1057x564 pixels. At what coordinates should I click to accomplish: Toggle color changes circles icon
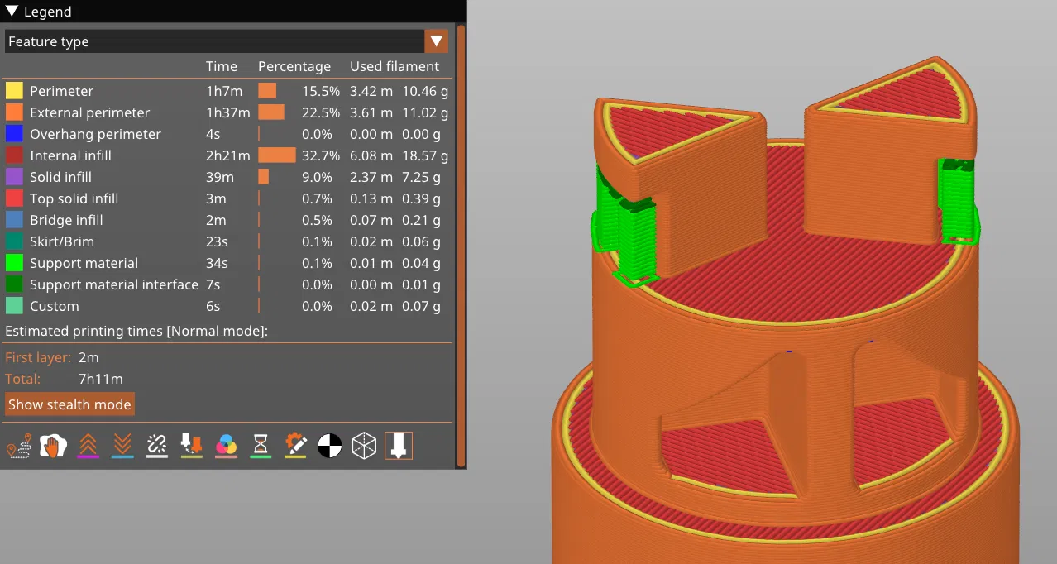click(226, 447)
